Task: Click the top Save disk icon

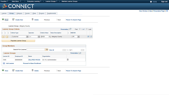Action: click(x=3, y=19)
